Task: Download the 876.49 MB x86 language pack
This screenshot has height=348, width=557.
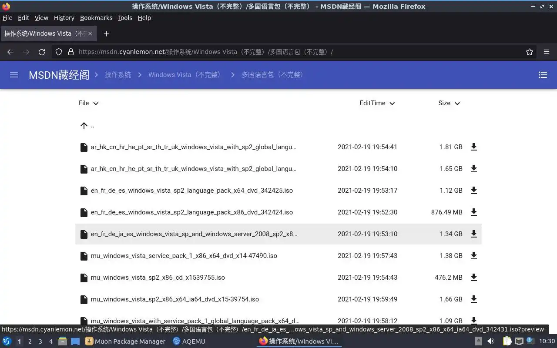Action: pos(474,212)
